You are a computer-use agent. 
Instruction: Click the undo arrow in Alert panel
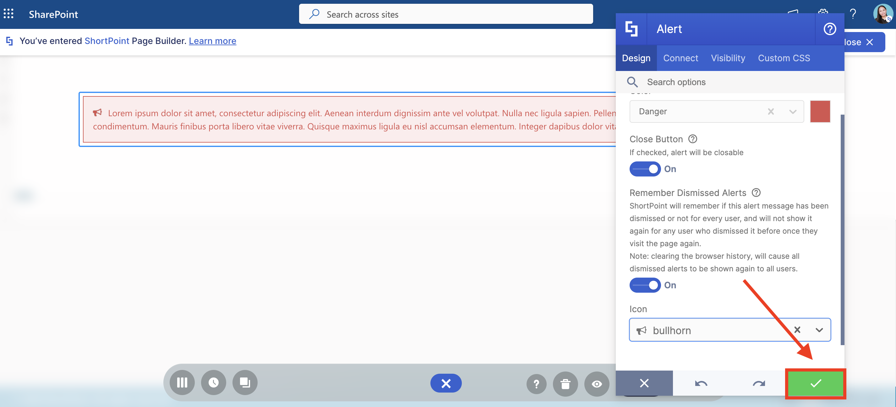701,383
